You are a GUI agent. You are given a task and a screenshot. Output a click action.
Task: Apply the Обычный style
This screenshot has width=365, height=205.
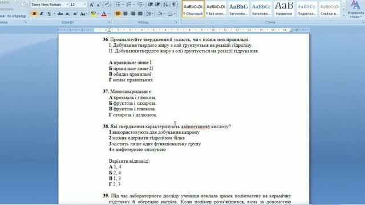[193, 9]
